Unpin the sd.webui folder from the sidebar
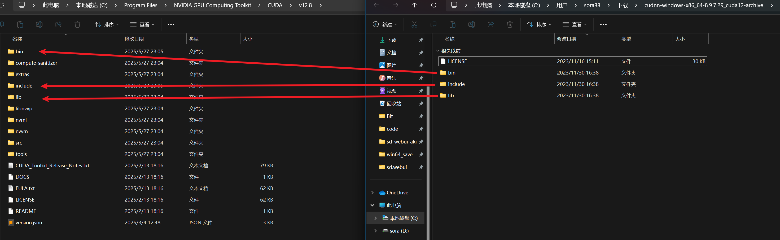The height and width of the screenshot is (240, 780). coord(421,167)
